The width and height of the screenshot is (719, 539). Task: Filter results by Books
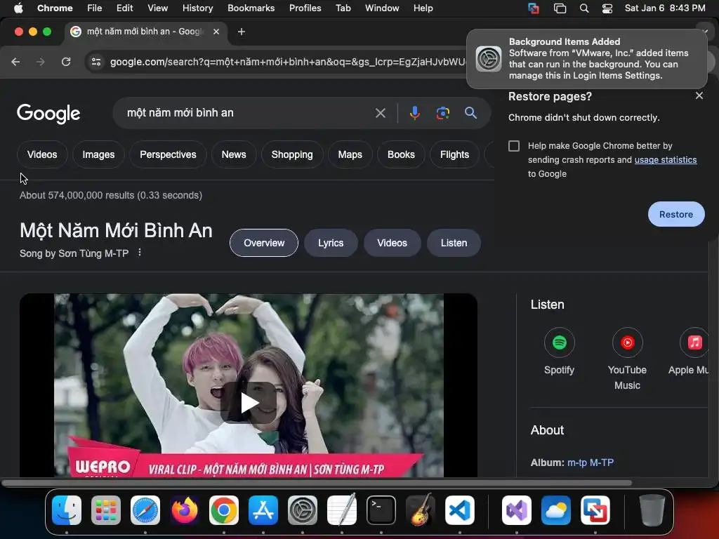401,154
